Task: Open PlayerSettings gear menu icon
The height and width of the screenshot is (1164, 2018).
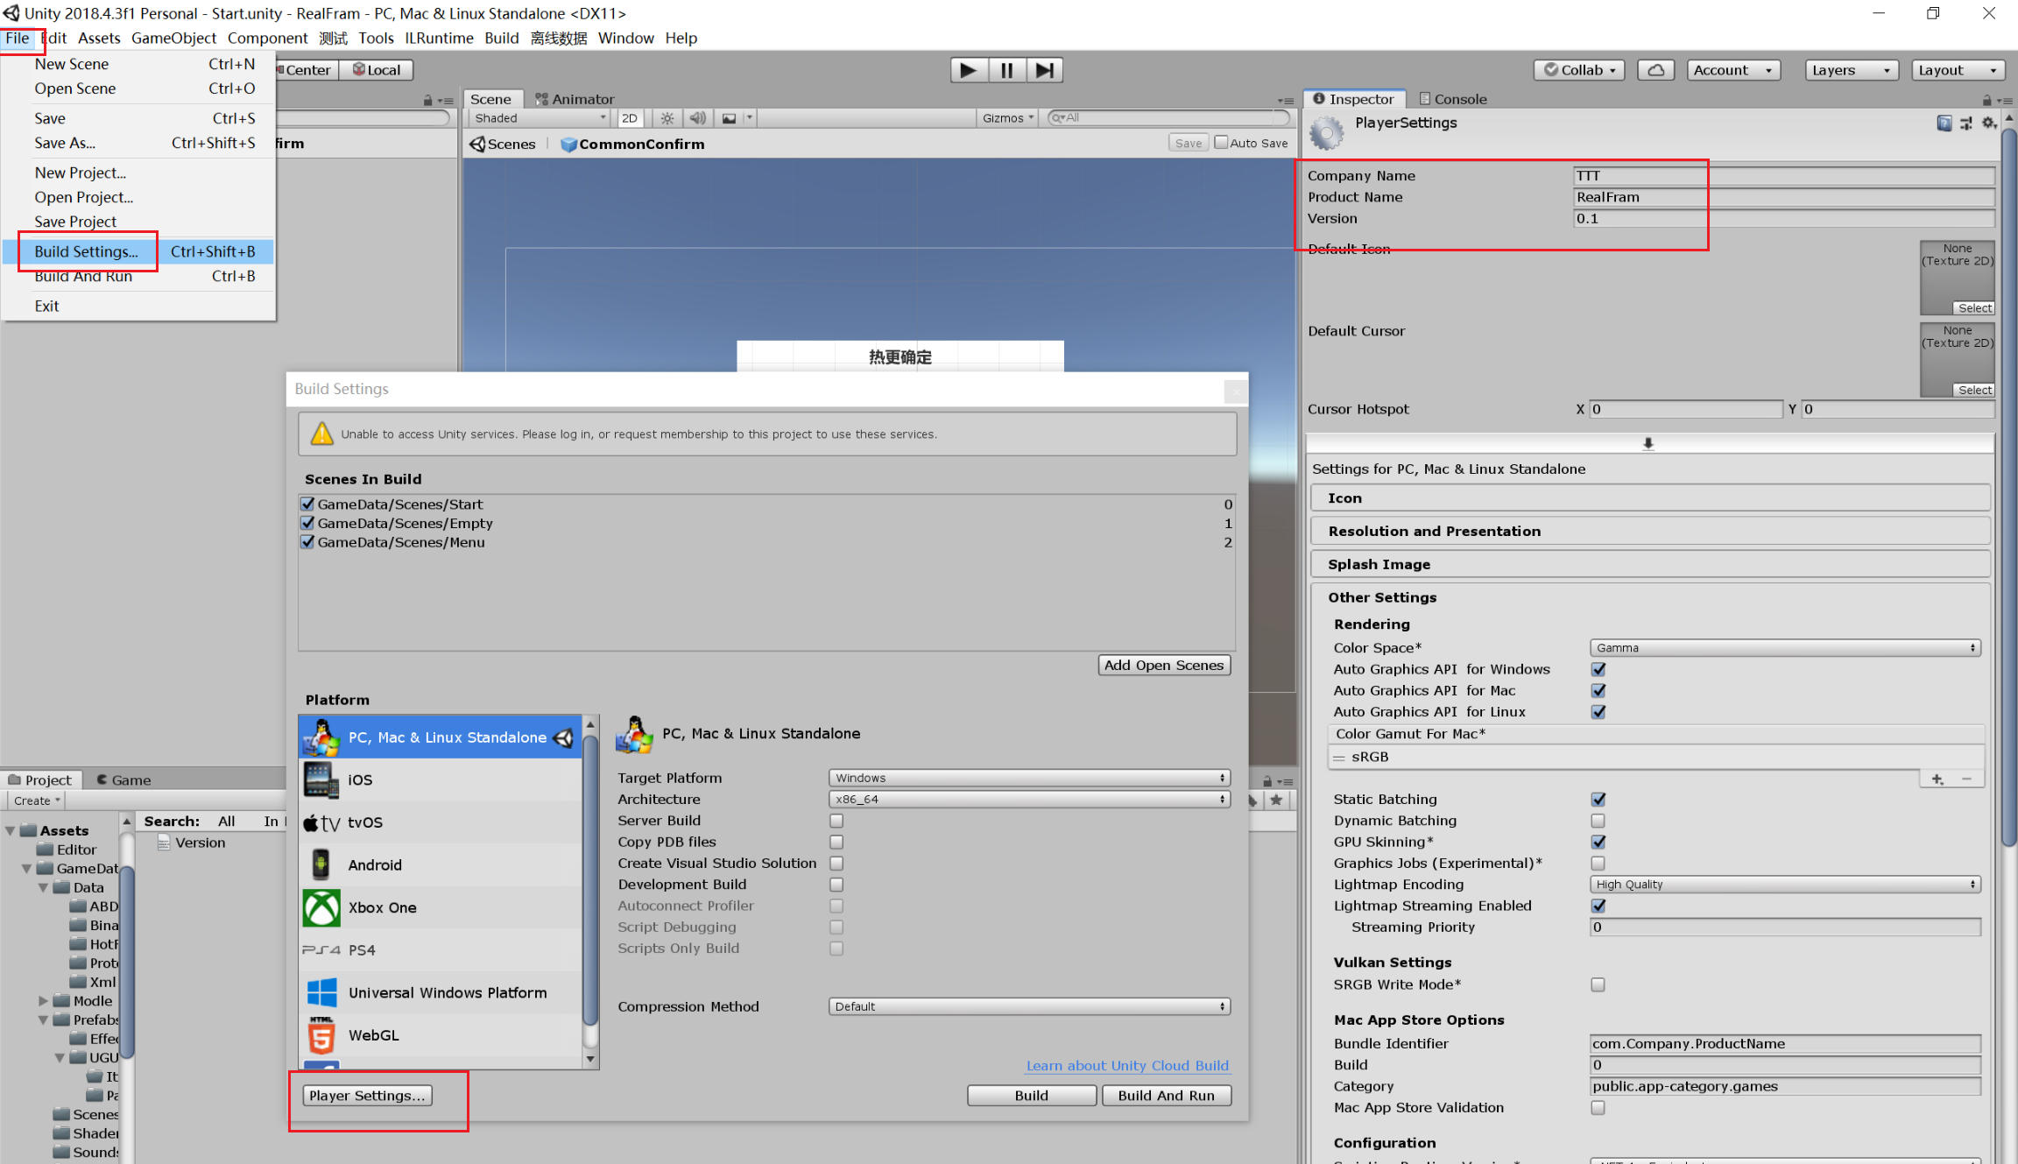Action: 1989,123
